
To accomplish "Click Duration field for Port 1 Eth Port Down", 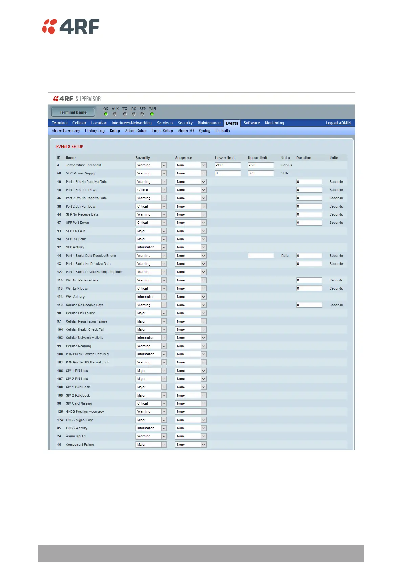I will [x=309, y=190].
